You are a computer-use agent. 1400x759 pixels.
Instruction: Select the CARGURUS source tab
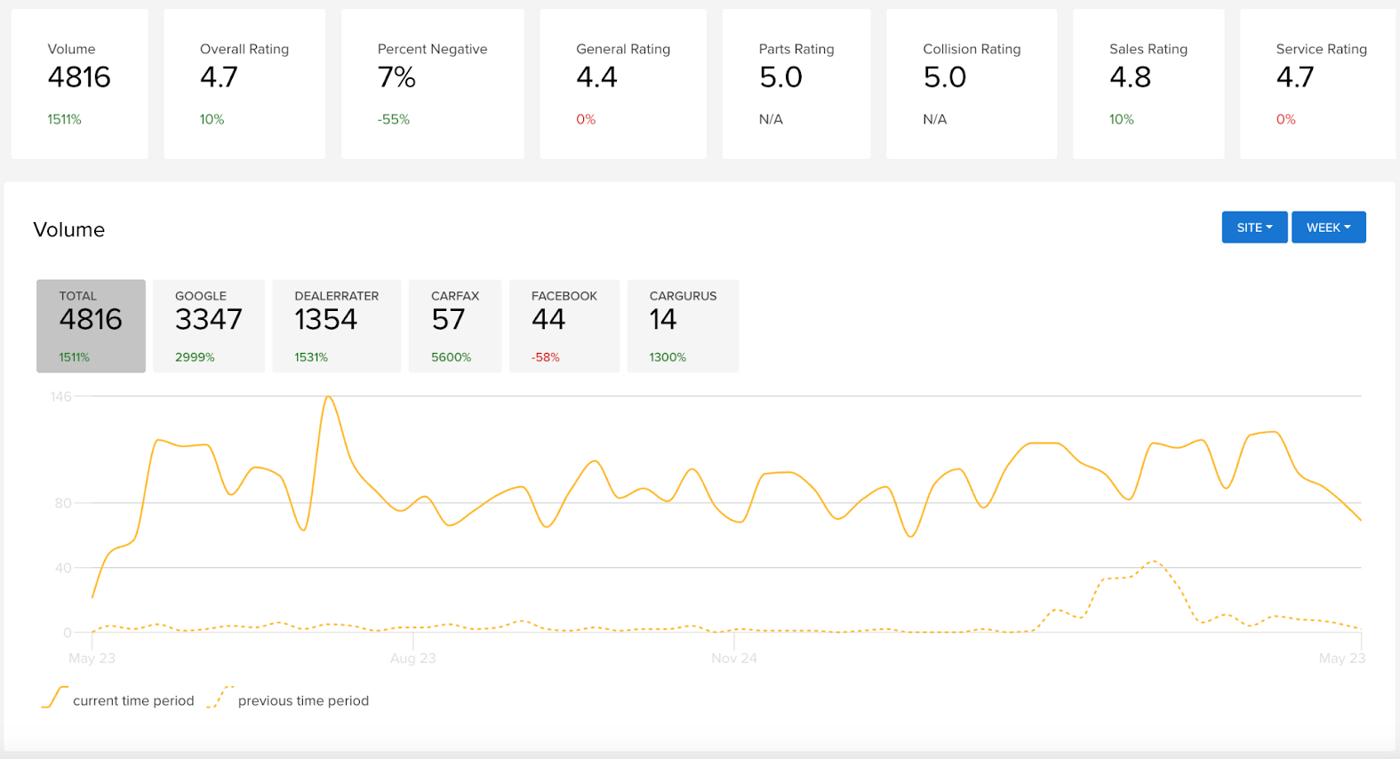[683, 326]
